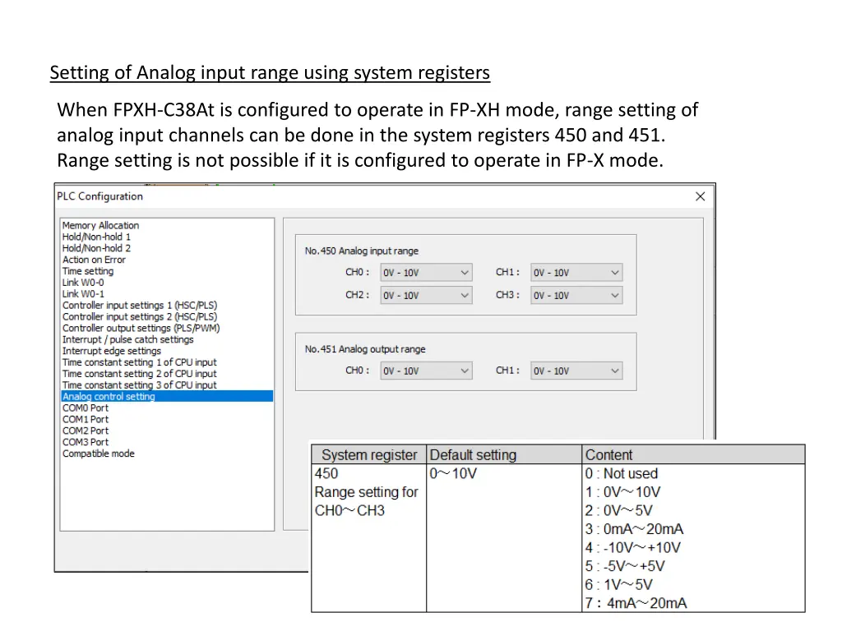Select Time constant setting 2 of CPU input
The image size is (842, 631).
click(x=139, y=374)
